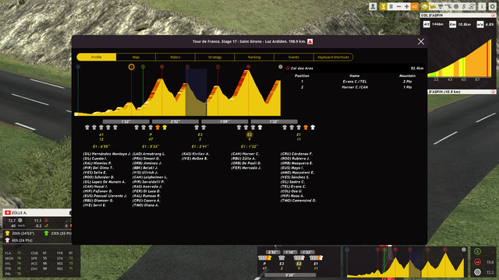Click the 2'52" time gap bar

175,121
